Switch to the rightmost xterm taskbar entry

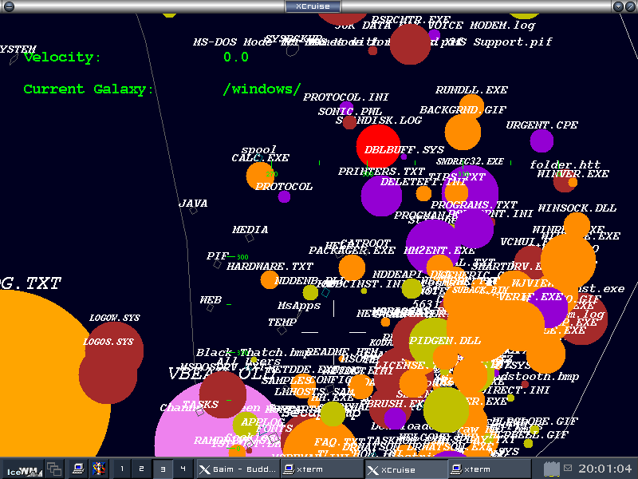pyautogui.click(x=486, y=469)
